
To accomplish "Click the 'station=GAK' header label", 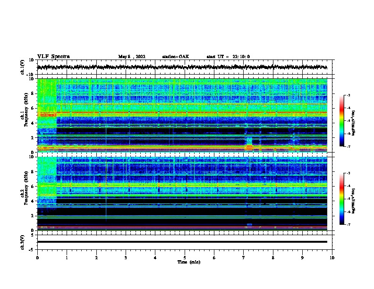I will (176, 57).
